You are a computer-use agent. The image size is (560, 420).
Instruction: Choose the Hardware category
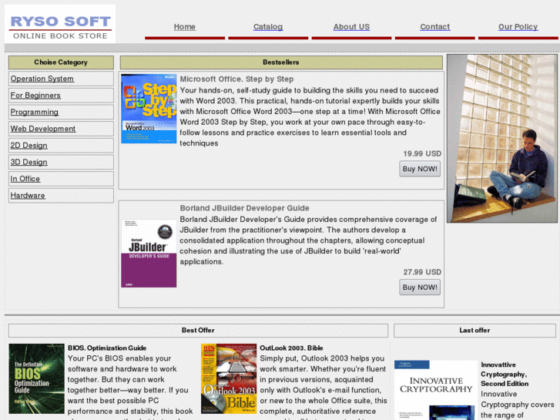pyautogui.click(x=28, y=196)
